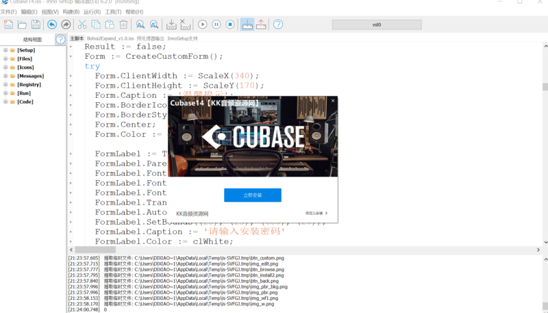Click the uninstall-target upload arrow icon
This screenshot has width=548, height=313.
coord(261,25)
